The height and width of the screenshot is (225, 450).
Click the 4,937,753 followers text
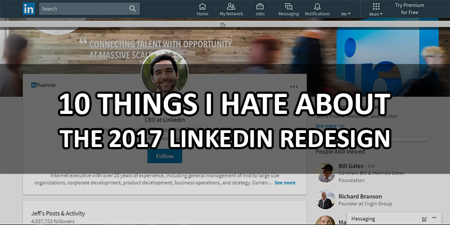tap(53, 221)
